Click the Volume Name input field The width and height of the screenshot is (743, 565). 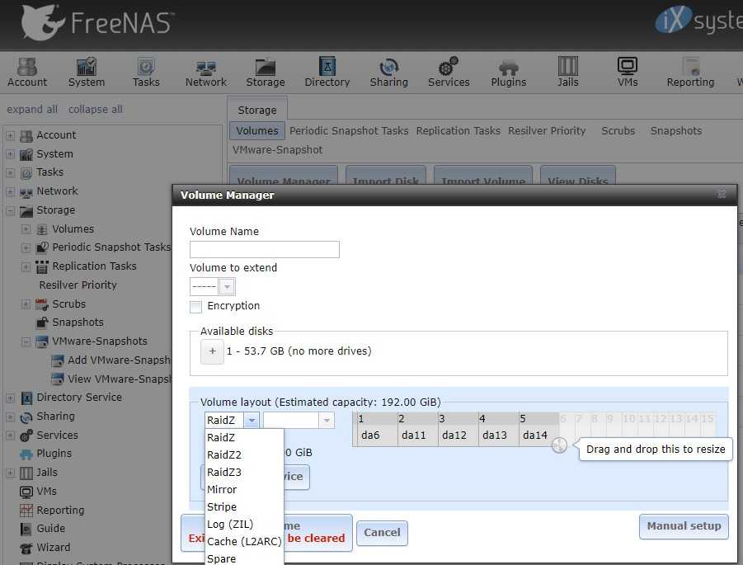click(265, 250)
